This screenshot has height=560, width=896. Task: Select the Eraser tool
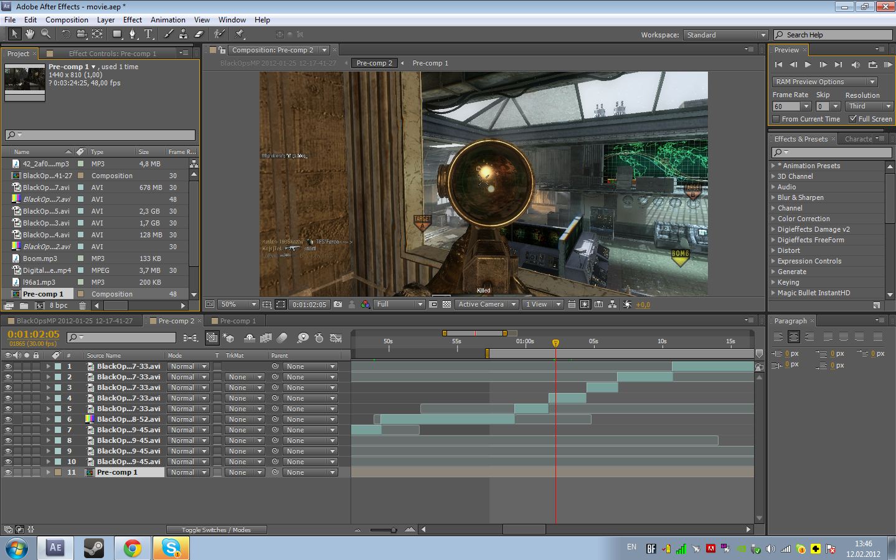point(199,34)
